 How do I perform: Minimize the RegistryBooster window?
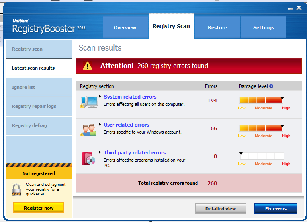290,8
